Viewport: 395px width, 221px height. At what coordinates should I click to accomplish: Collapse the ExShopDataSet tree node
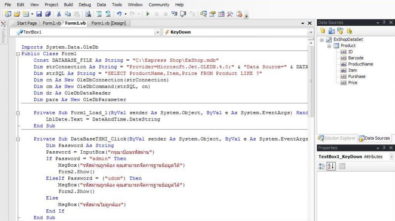tap(322, 40)
